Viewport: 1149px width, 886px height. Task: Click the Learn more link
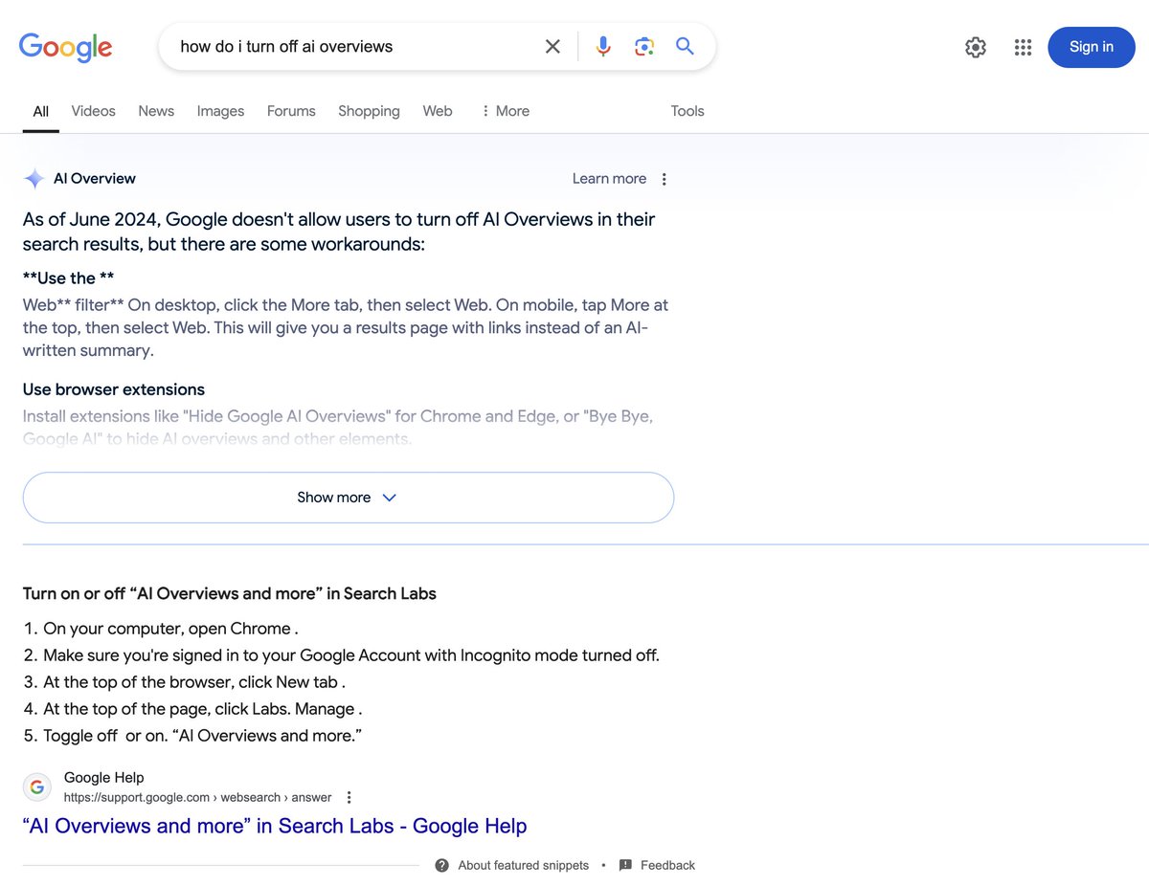click(609, 179)
